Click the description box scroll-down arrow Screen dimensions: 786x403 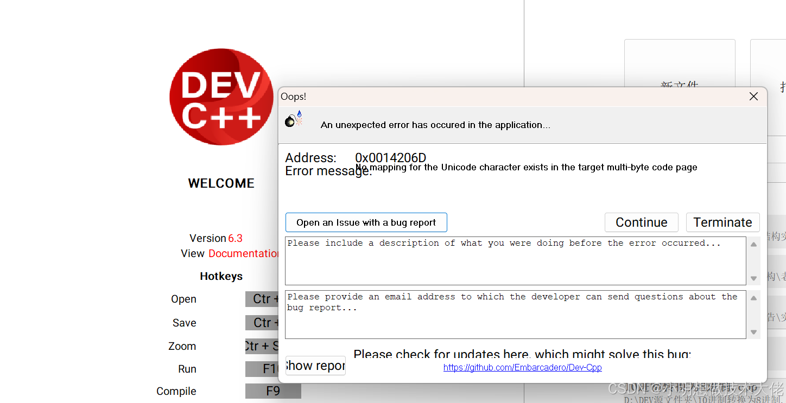tap(753, 278)
